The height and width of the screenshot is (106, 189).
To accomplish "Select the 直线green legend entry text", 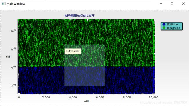I will [173, 28].
